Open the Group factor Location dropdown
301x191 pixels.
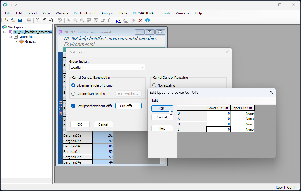click(143, 67)
